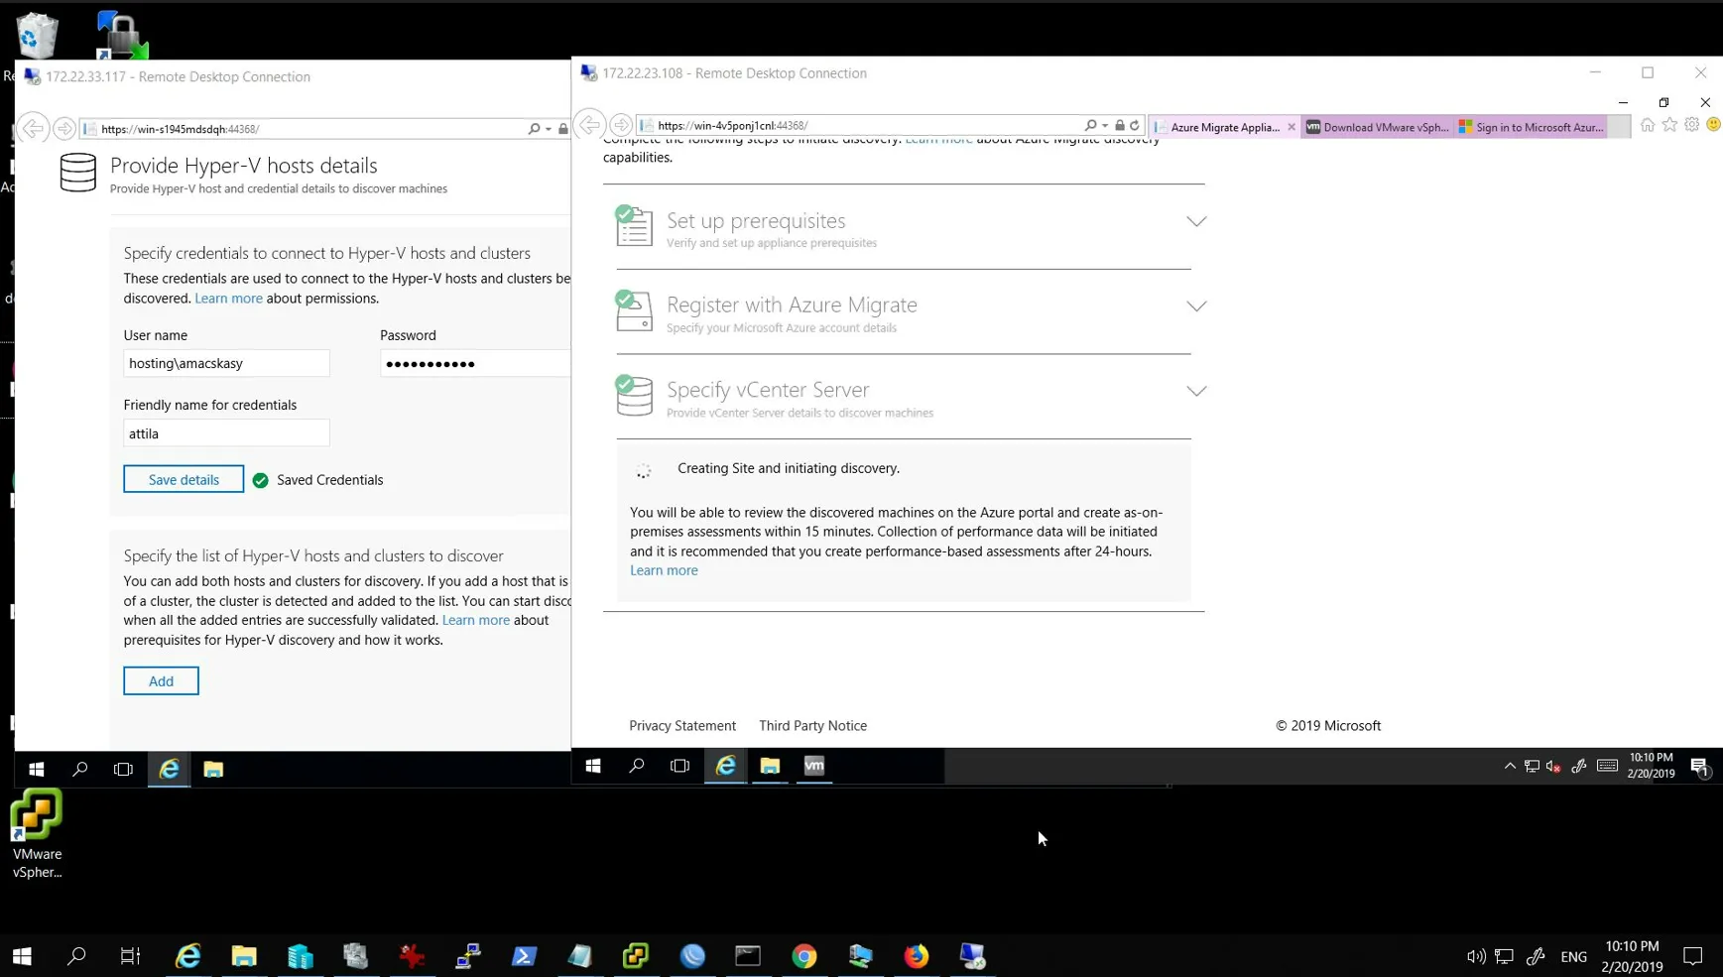Open address bar search dropdown in 172.22.23.108

tap(1105, 126)
